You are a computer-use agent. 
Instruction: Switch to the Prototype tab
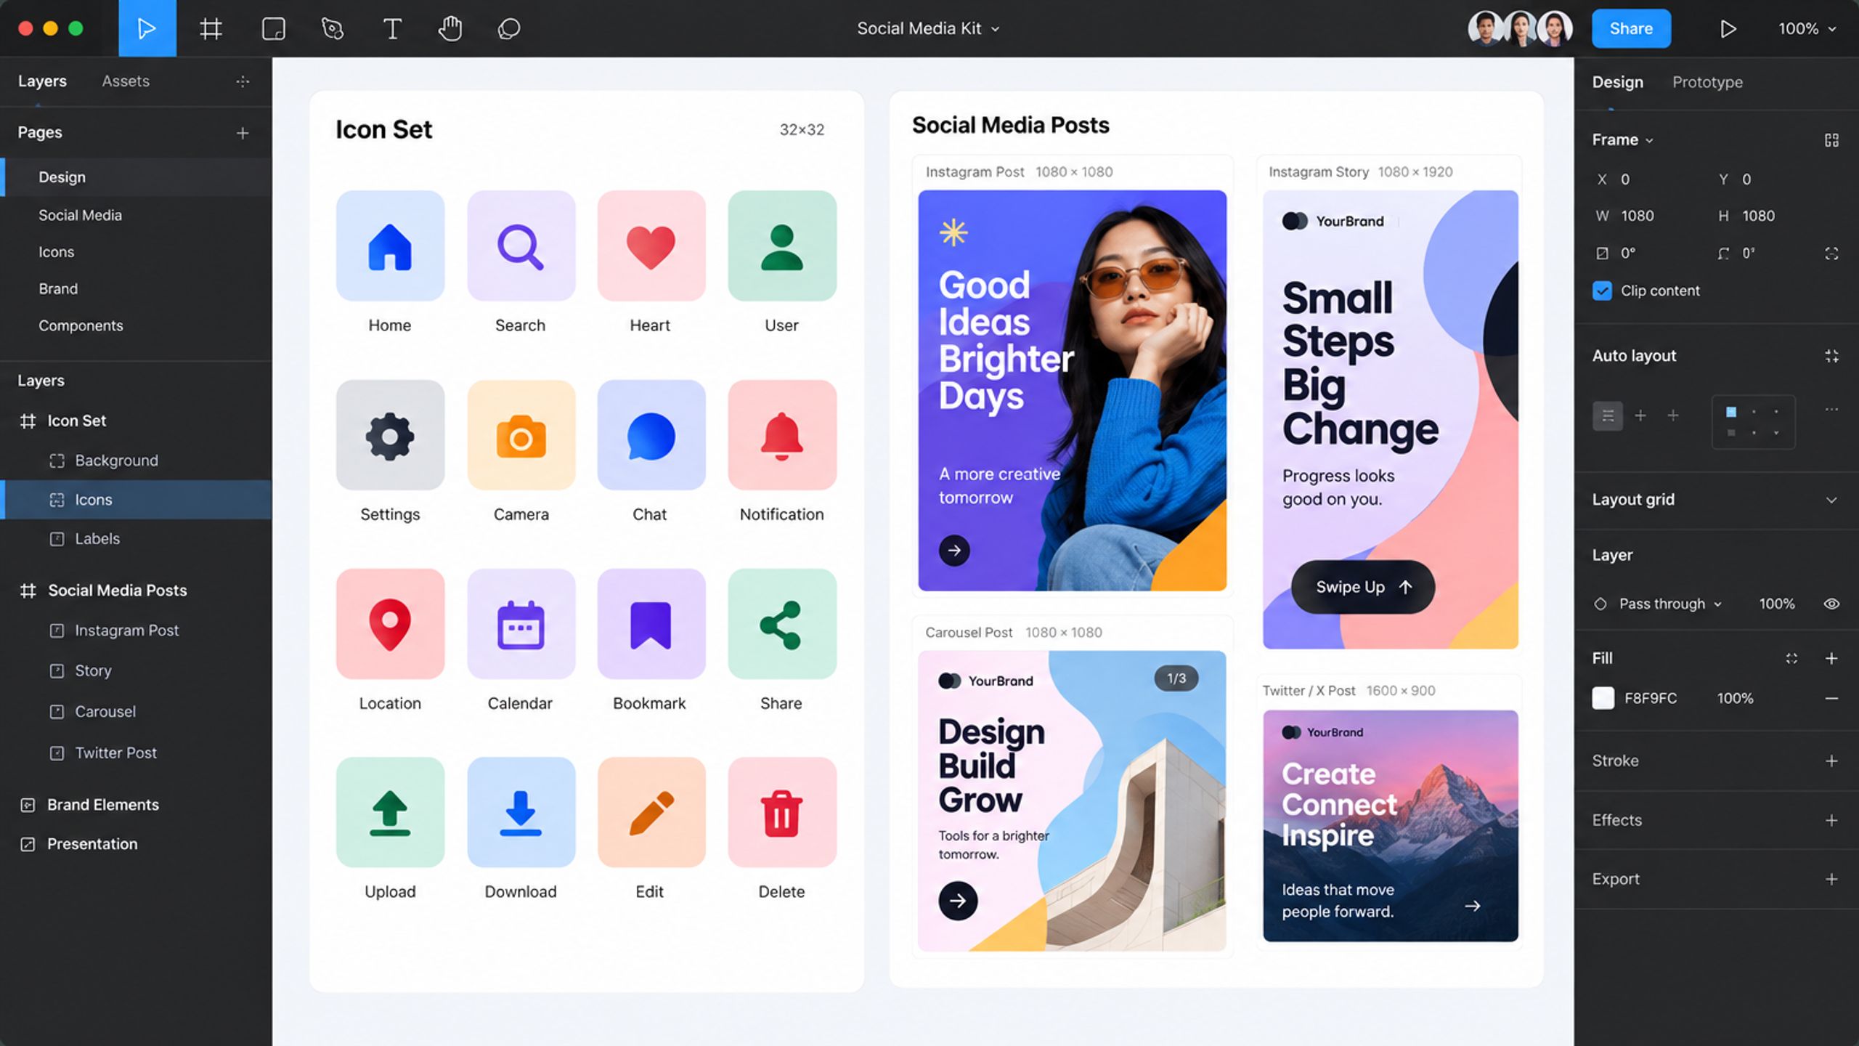tap(1707, 82)
